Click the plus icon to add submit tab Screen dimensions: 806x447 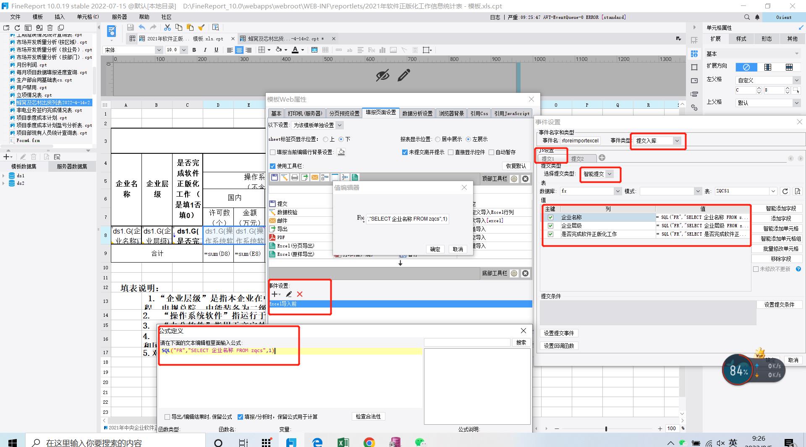click(x=602, y=158)
